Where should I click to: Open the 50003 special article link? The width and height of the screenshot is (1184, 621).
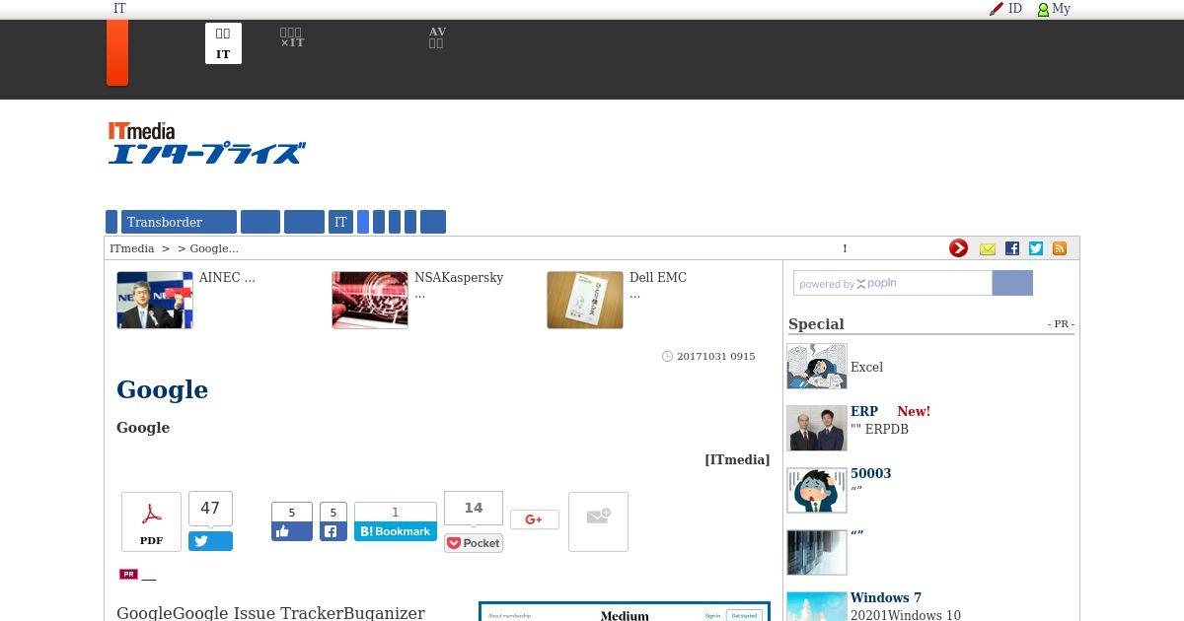[x=871, y=473]
